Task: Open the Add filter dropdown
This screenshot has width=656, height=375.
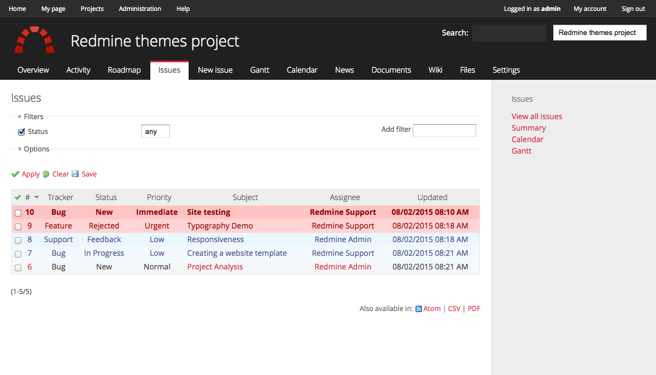Action: (x=444, y=130)
